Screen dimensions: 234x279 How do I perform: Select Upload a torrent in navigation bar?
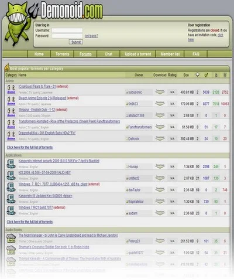tap(138, 54)
